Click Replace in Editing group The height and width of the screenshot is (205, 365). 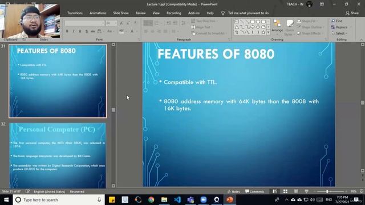point(342,27)
